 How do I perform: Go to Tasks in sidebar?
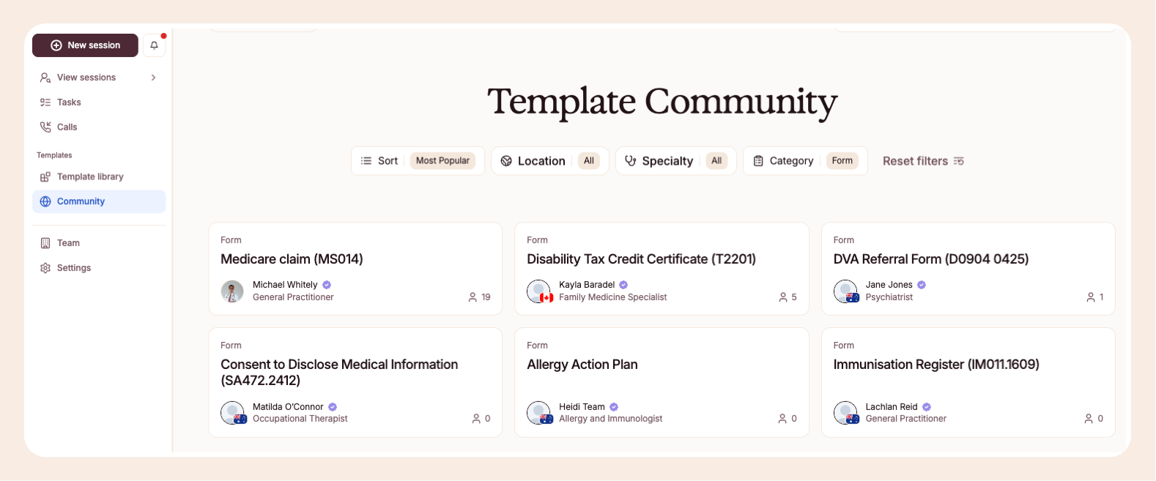(99, 102)
